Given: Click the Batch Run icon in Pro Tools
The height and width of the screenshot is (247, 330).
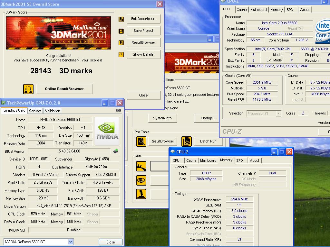Looking at the screenshot, I should 187,142.
